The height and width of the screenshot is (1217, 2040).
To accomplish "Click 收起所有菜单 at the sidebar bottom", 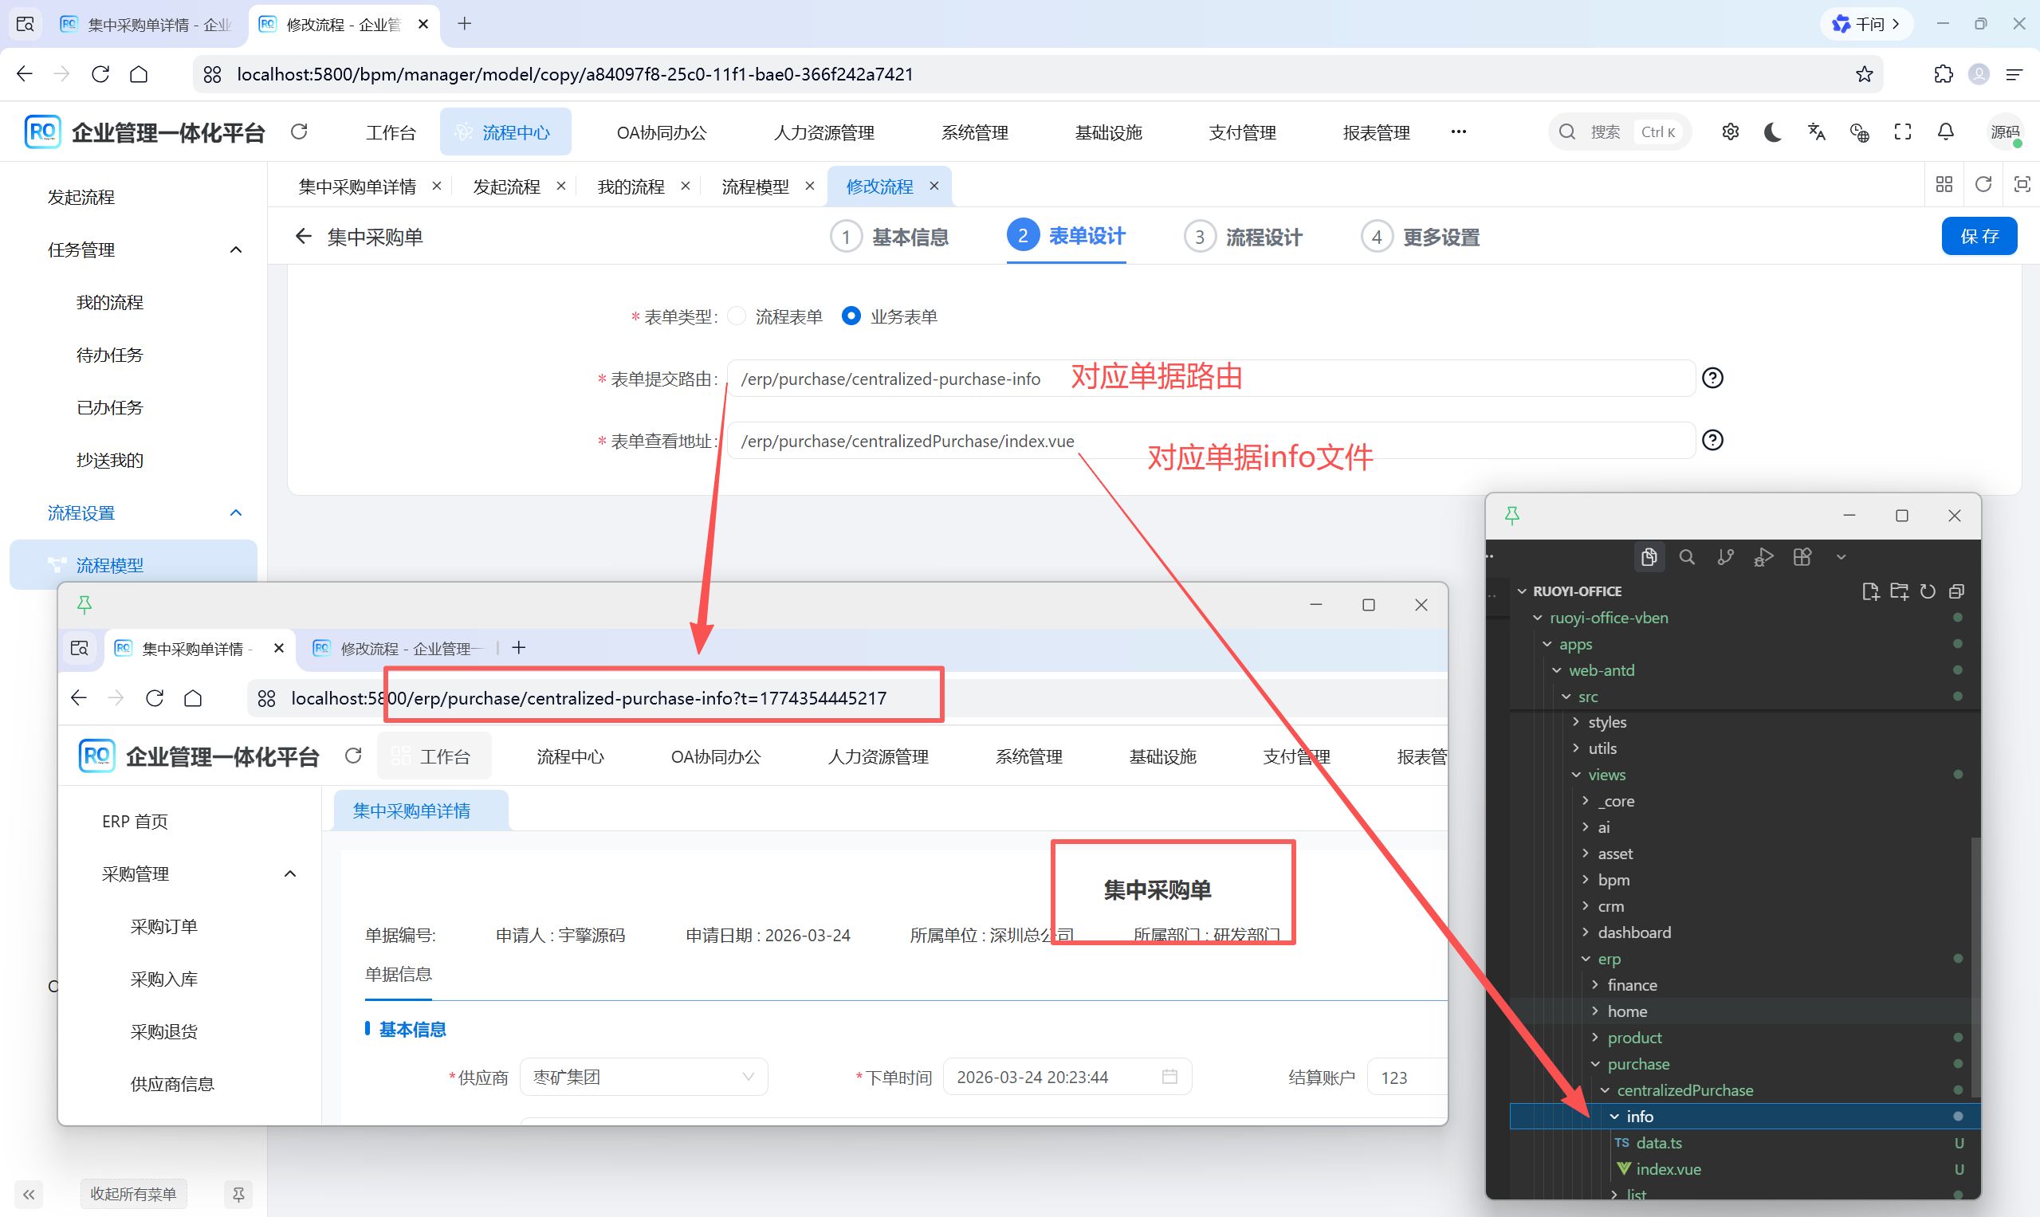I will 133,1193.
